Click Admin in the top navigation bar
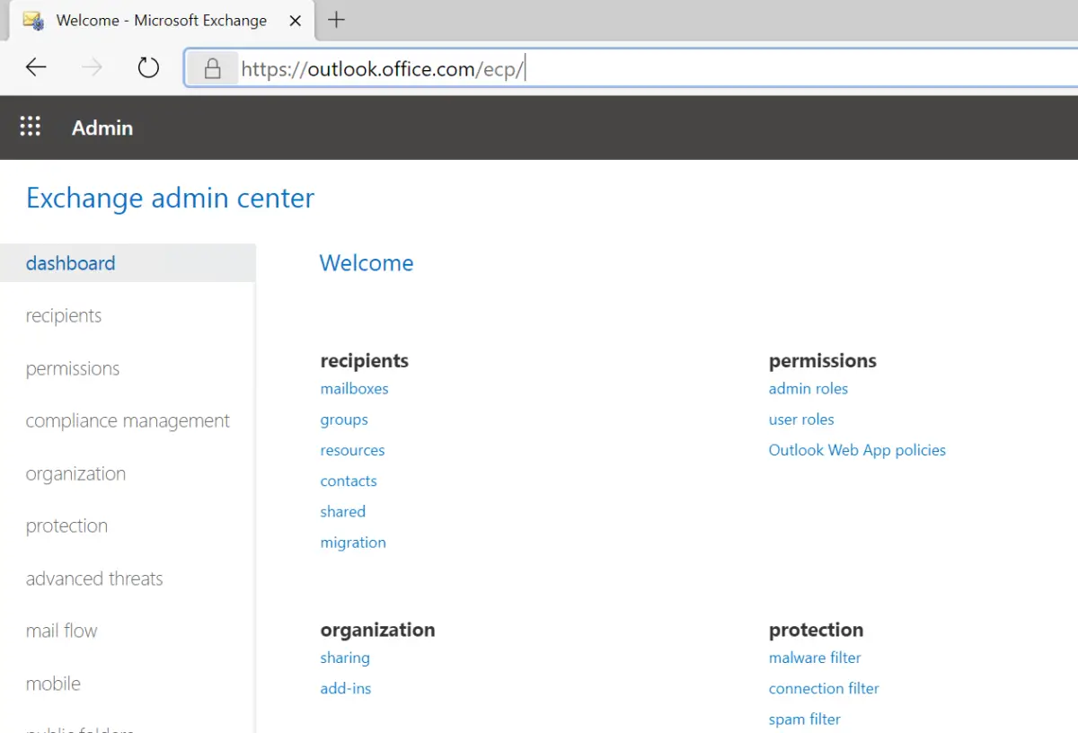Viewport: 1078px width, 733px height. tap(102, 128)
